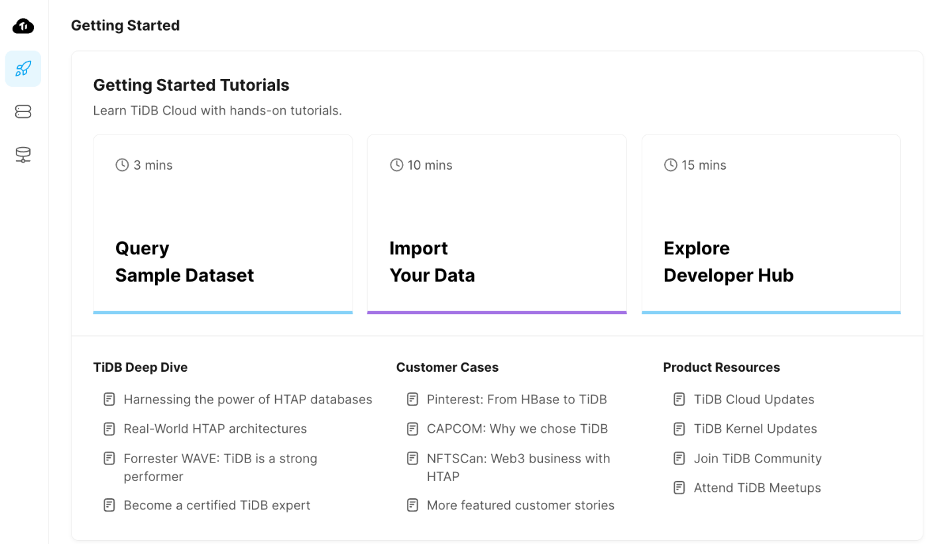Open Join TiDB Community link
This screenshot has height=544, width=928.
pyautogui.click(x=758, y=459)
